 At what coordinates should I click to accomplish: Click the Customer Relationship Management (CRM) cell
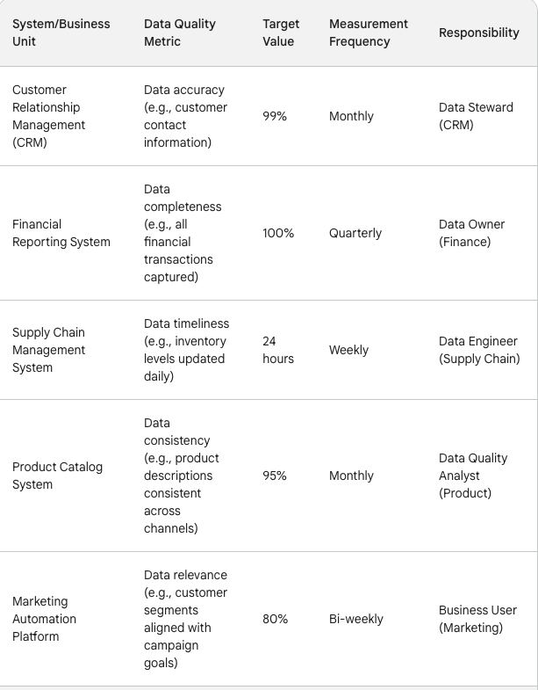[49, 116]
